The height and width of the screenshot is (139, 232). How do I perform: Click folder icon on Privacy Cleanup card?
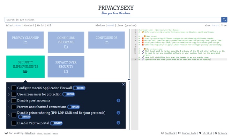[25, 43]
